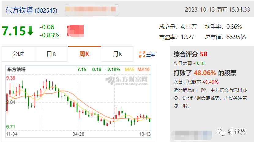Click the 综合评分 58 heading

190,54
